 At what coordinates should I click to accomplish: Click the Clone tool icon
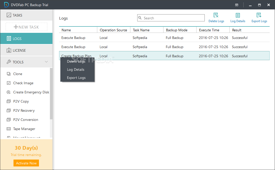(9, 74)
